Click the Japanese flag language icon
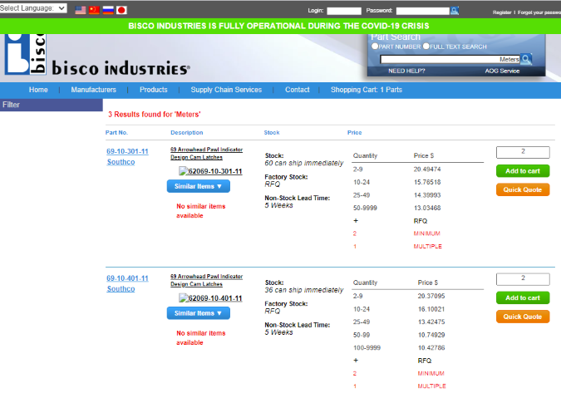 [121, 11]
